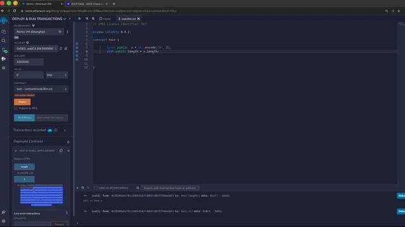405x227 pixels.
Task: Run the script with the green play icon
Action: pyautogui.click(x=80, y=19)
